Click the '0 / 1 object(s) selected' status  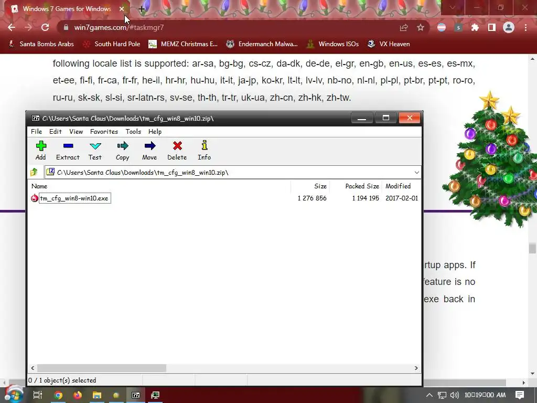click(62, 380)
